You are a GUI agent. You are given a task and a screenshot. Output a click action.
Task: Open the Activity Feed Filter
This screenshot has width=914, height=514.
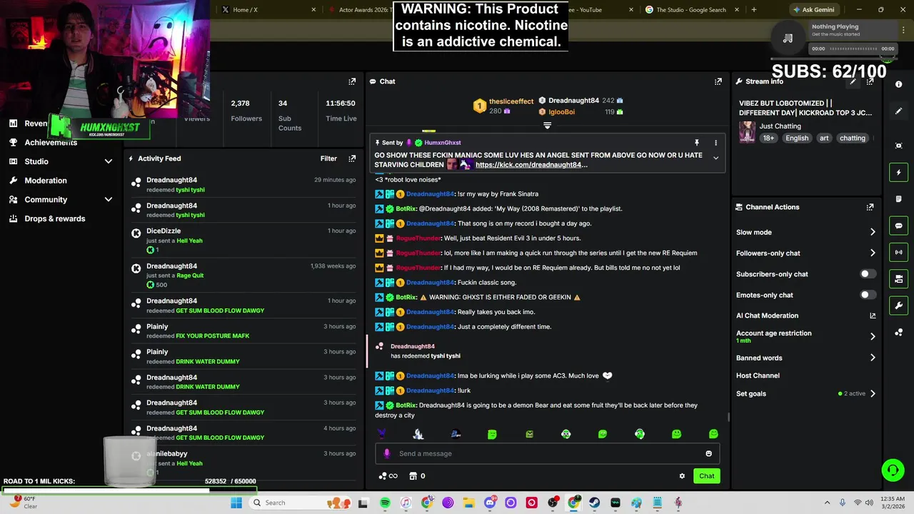(328, 158)
